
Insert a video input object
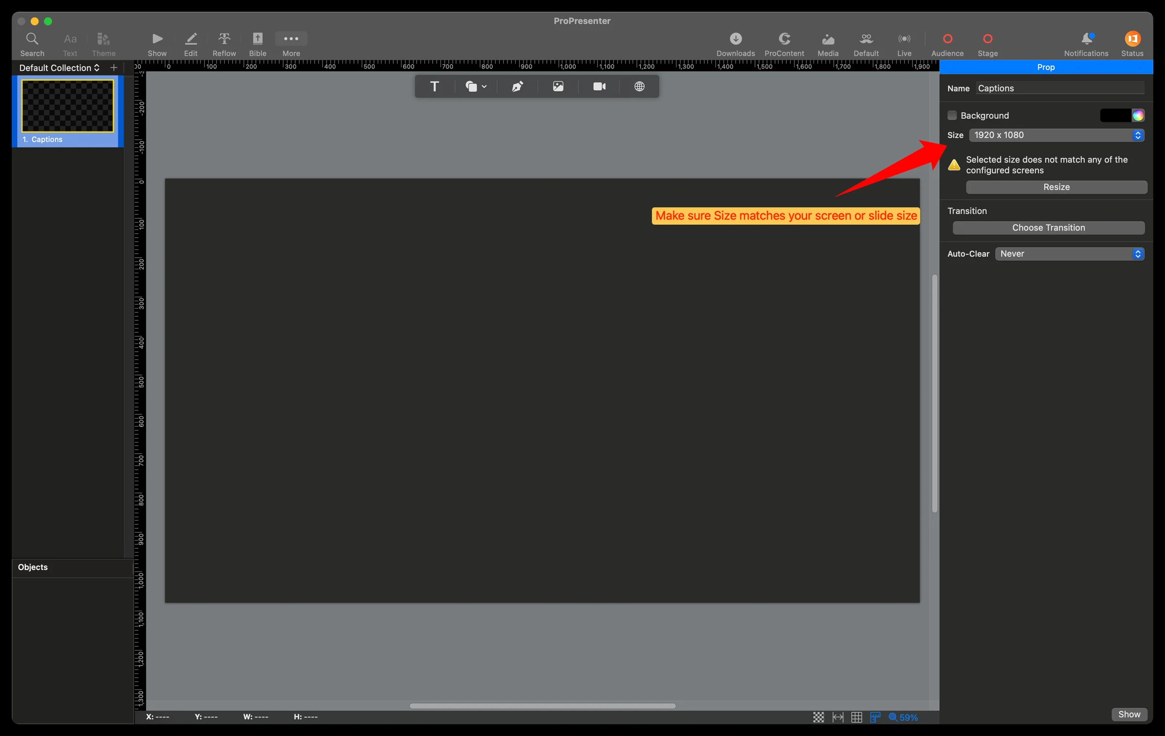click(x=599, y=86)
